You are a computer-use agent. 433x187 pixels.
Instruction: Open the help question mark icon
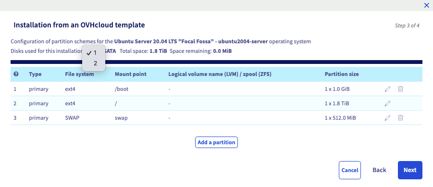tap(16, 74)
